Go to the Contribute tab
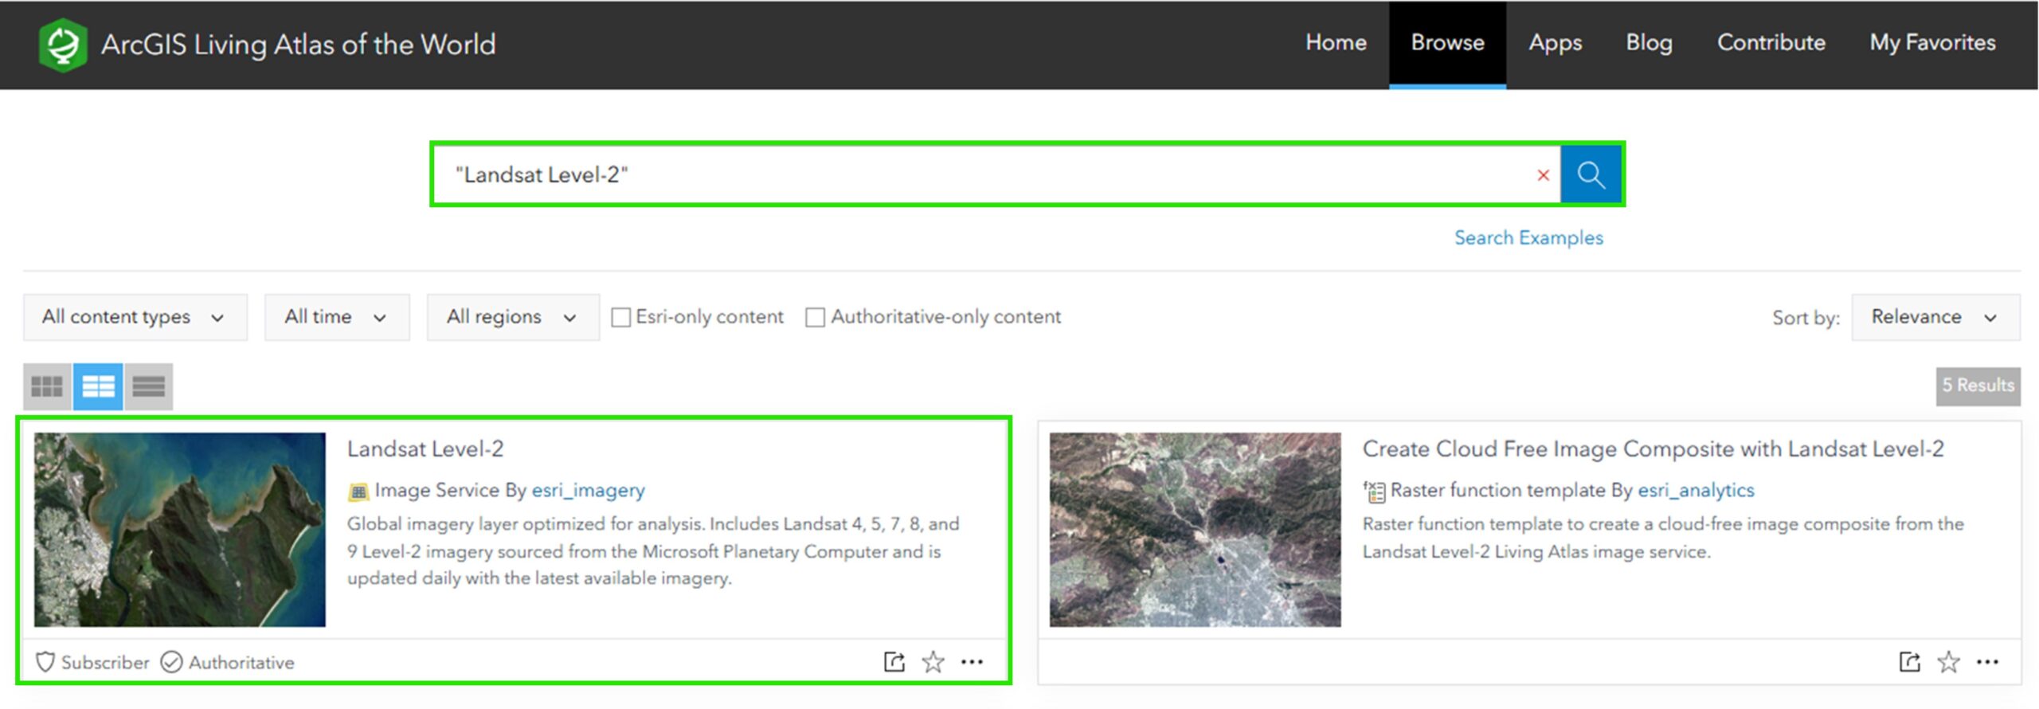2039x709 pixels. pyautogui.click(x=1771, y=43)
